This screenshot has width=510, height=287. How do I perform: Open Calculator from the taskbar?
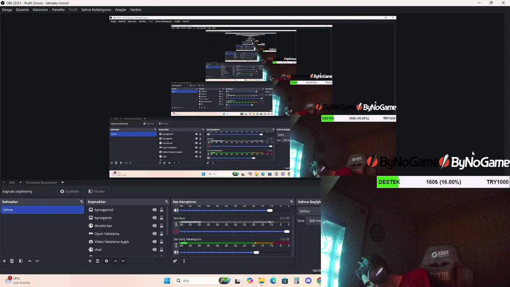[x=296, y=281]
